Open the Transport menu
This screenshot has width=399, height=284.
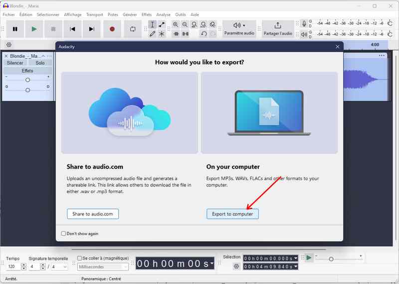(94, 15)
